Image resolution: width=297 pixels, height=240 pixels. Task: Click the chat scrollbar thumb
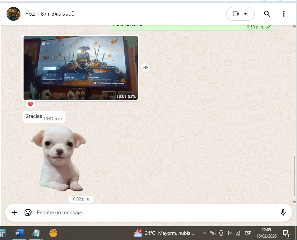tap(294, 176)
